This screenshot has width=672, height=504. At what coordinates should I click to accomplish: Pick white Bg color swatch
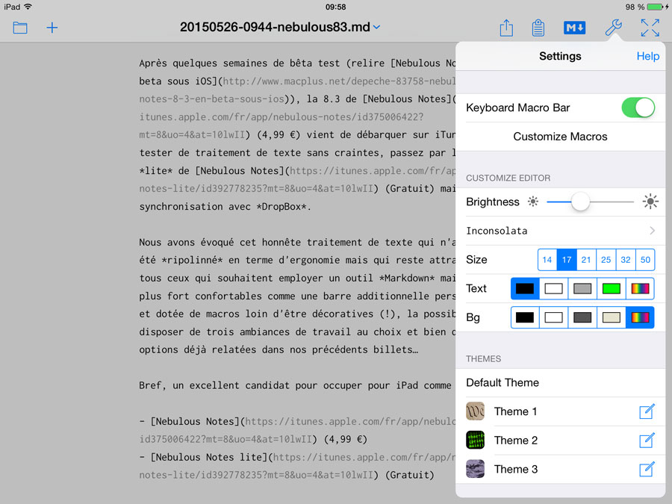pyautogui.click(x=554, y=317)
